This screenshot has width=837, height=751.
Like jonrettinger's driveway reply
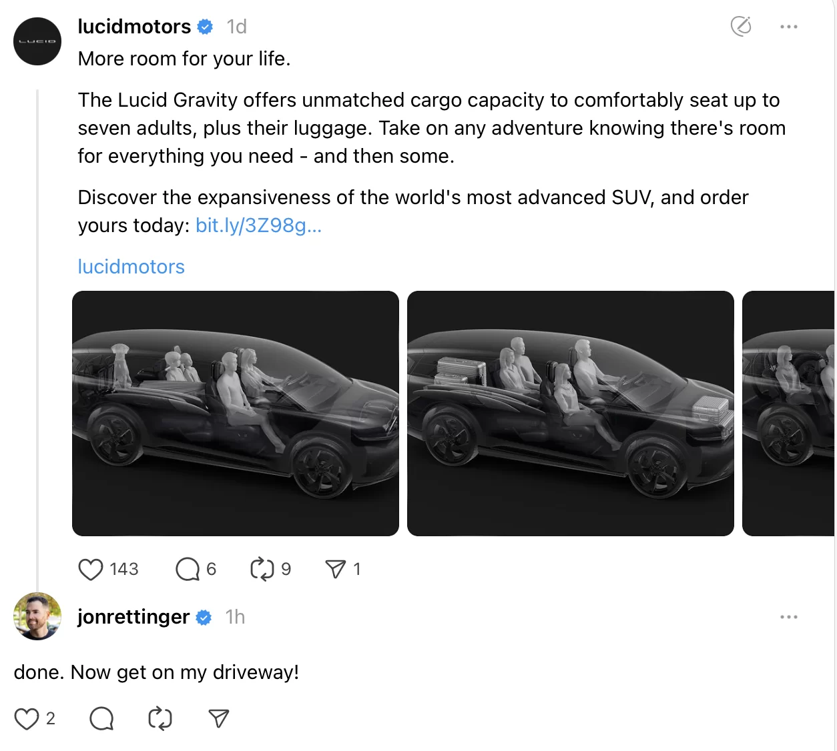click(x=27, y=718)
